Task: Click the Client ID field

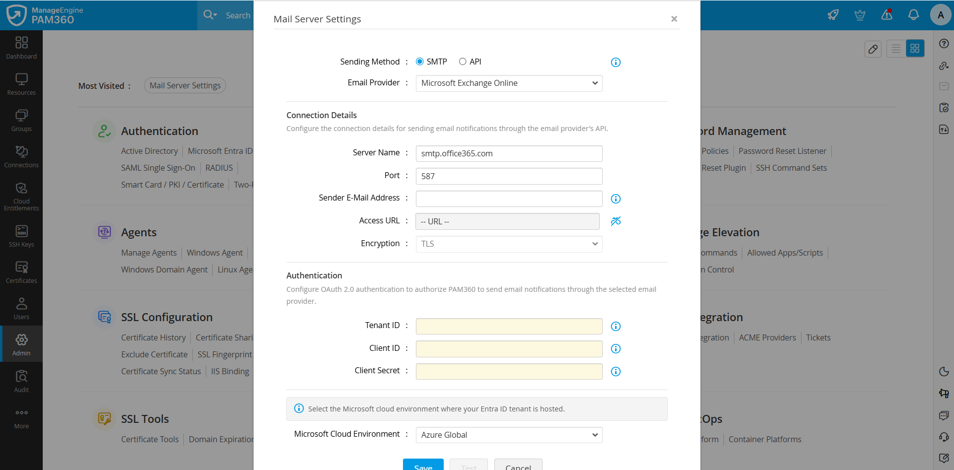Action: [x=509, y=349]
